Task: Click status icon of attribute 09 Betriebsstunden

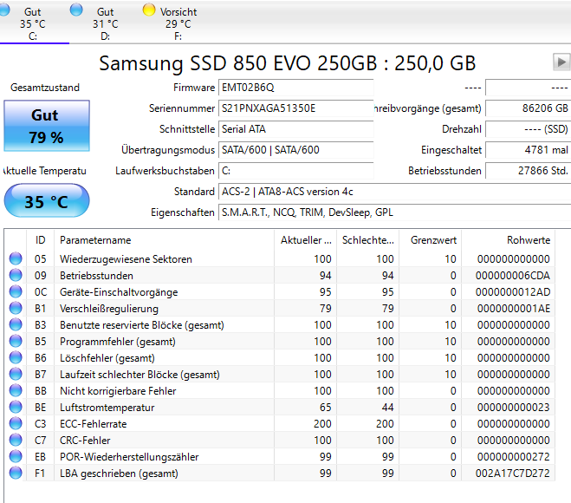Action: point(16,275)
